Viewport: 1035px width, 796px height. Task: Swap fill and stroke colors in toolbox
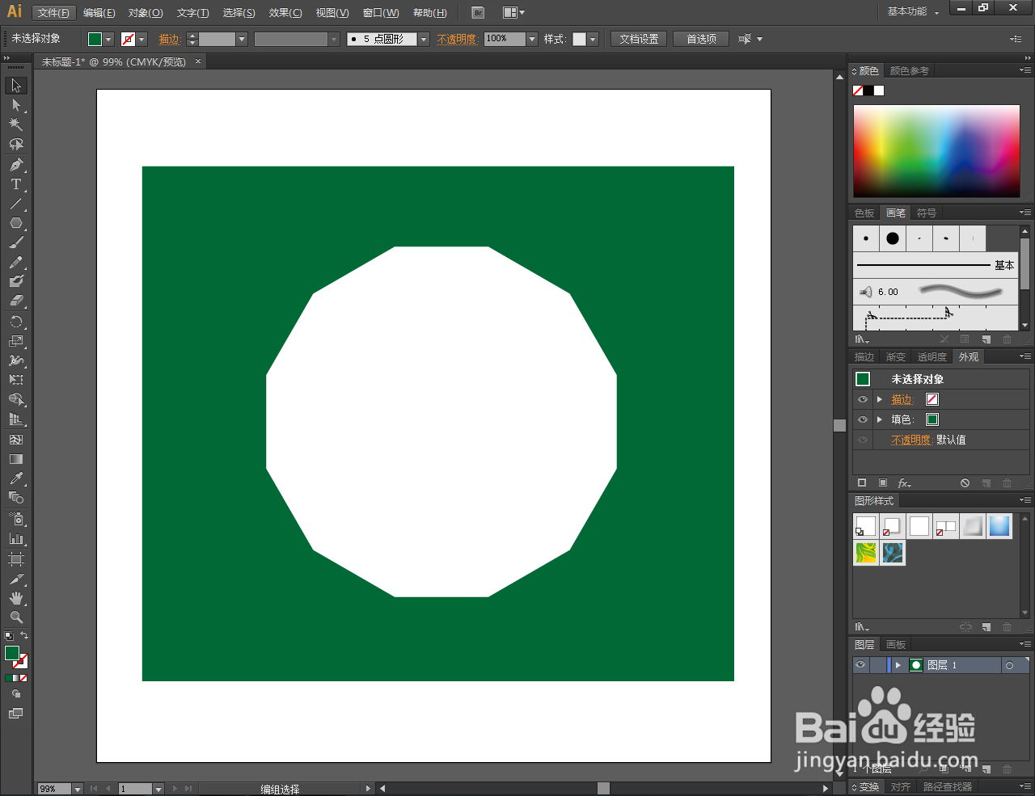point(24,636)
